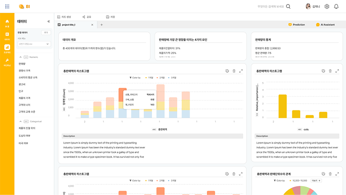Click the 데이터 개요 card
The width and height of the screenshot is (346, 195).
(104, 46)
